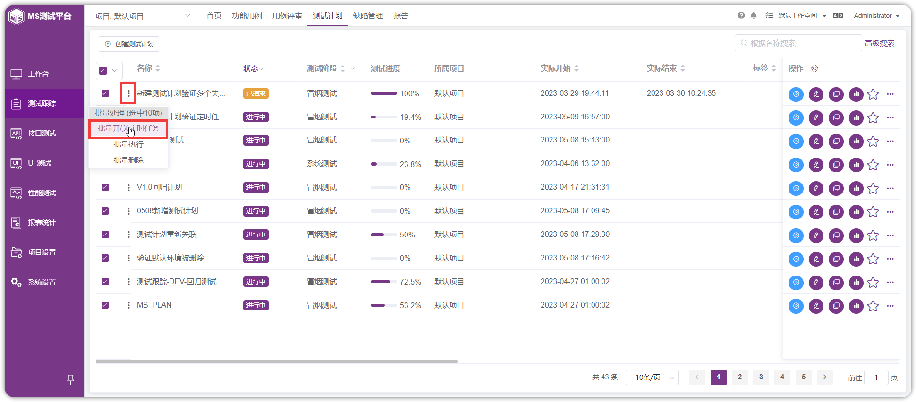Screen dimensions: 916x402
Task: Star the 验证默认环境被删除 plan
Action: coord(873,259)
